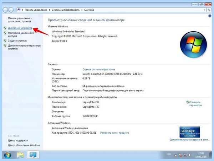The image size is (214, 161).
Task: Open recent pages dropdown beside the navigation arrows
Action: coord(15,10)
